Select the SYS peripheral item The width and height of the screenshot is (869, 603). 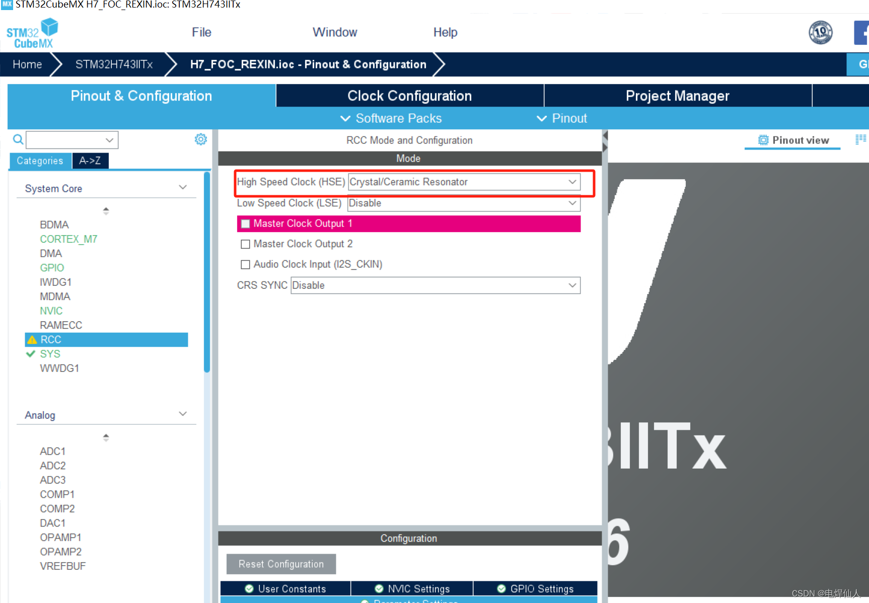click(50, 354)
